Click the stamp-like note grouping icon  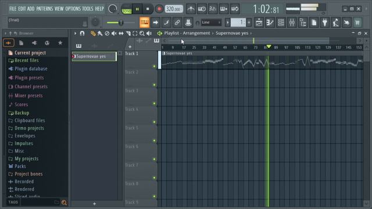(188, 23)
